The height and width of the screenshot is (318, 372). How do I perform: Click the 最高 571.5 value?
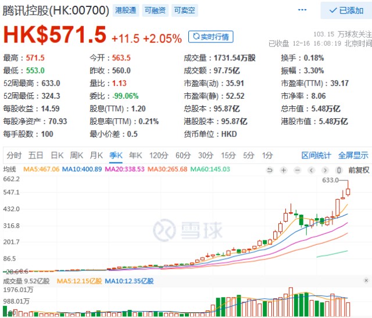(35, 58)
